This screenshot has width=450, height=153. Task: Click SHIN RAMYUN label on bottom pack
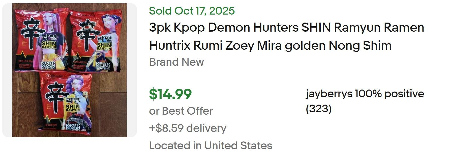click(x=73, y=108)
